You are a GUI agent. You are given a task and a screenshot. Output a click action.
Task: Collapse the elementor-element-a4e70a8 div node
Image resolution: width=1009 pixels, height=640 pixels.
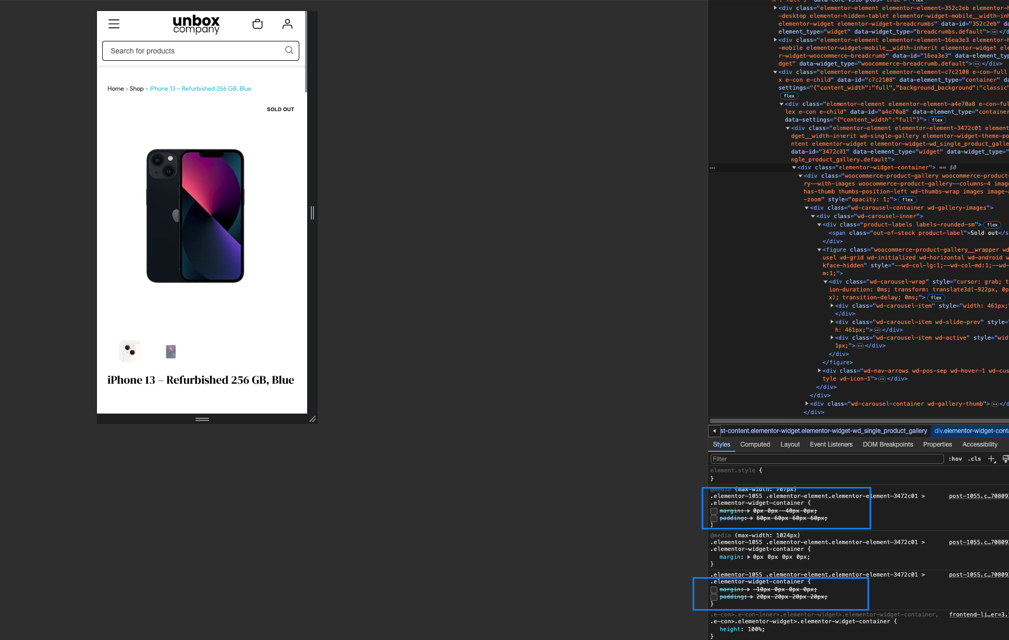[x=782, y=104]
